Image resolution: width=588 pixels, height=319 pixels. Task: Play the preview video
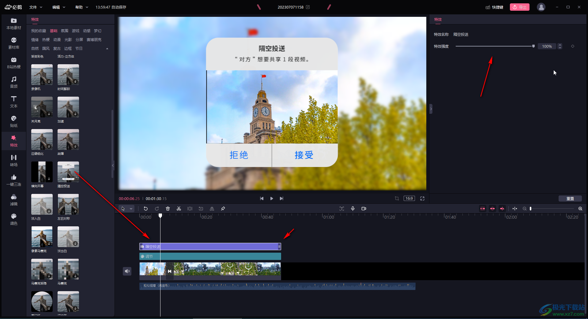(x=272, y=198)
